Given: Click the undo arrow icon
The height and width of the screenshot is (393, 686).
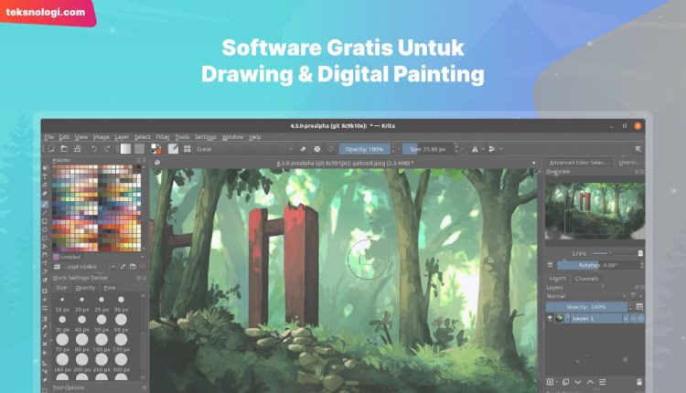Looking at the screenshot, I should click(95, 148).
